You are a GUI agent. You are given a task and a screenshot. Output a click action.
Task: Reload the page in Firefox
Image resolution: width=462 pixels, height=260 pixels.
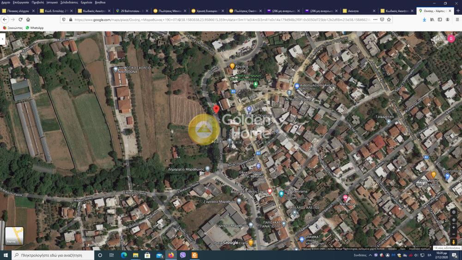(20, 19)
